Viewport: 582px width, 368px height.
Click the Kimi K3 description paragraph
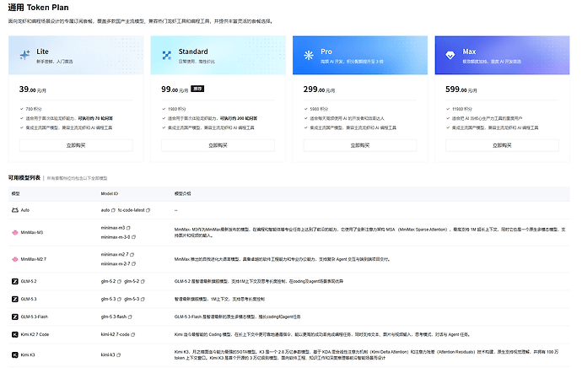[366, 354]
